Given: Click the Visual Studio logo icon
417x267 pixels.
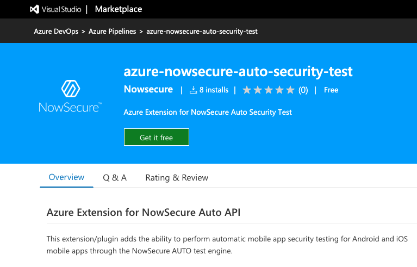Looking at the screenshot, I should (x=34, y=9).
